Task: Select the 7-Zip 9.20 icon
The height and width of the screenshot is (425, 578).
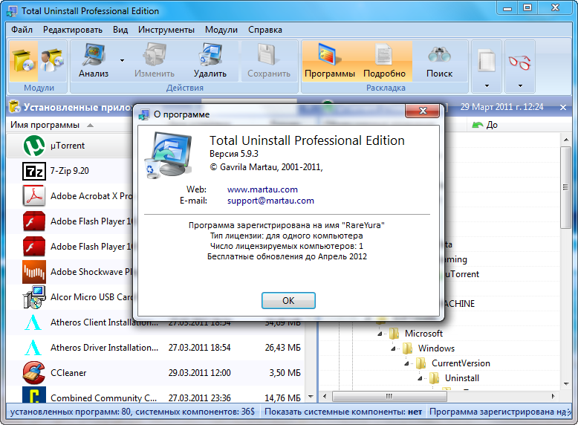Action: (34, 171)
